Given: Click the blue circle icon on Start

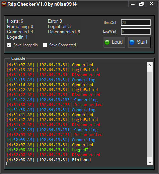Looking at the screenshot, I should (132, 42).
